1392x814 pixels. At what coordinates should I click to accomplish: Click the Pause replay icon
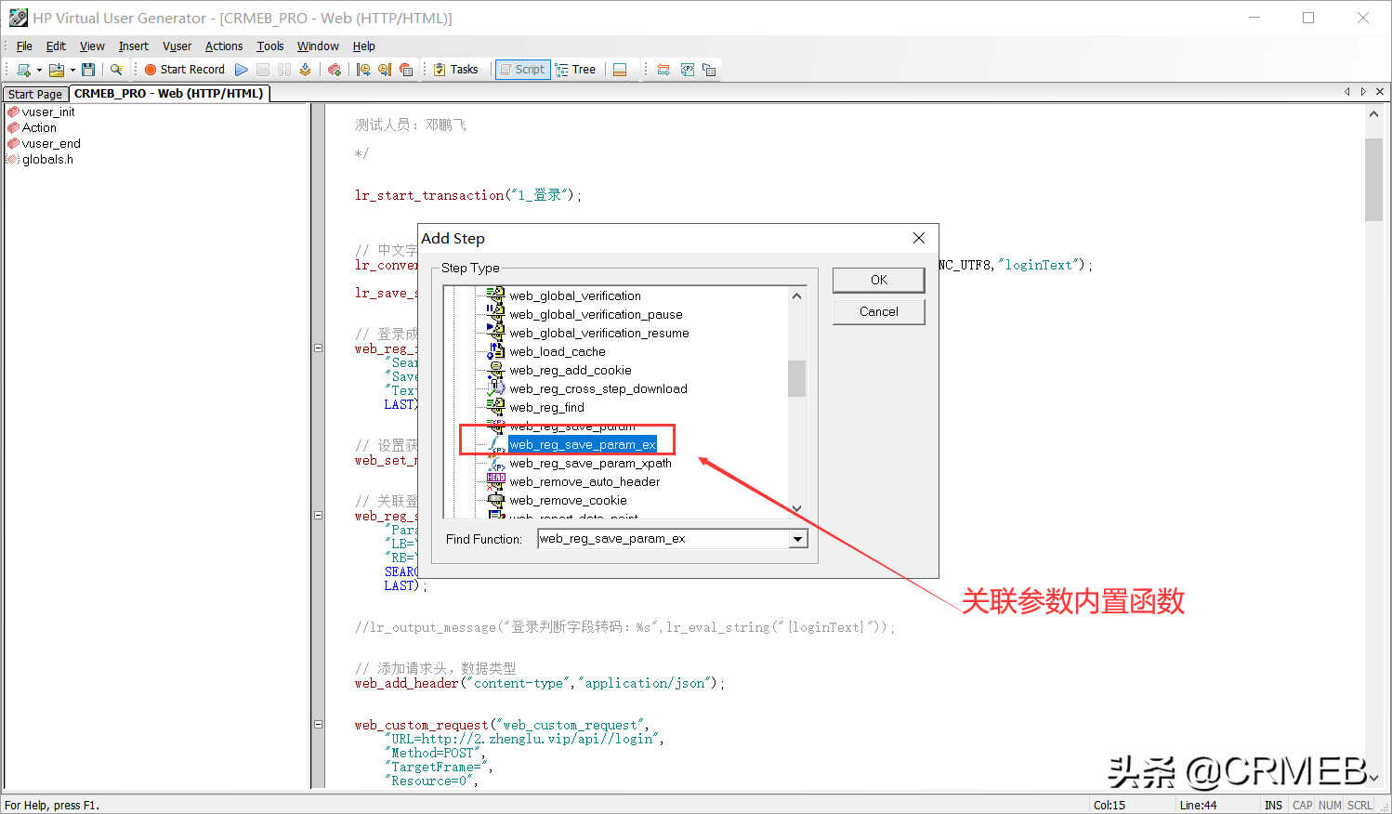pos(284,70)
